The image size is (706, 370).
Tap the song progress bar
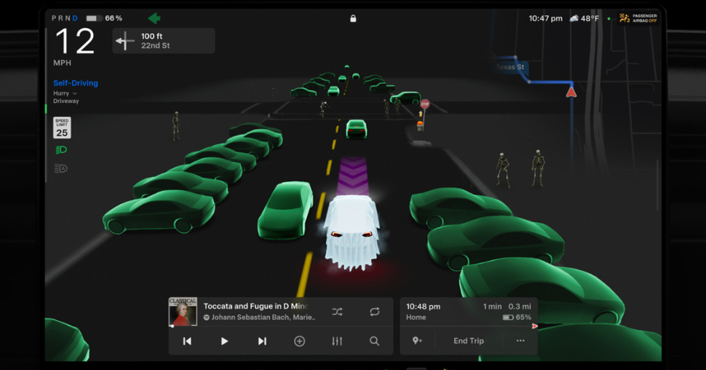pos(280,326)
